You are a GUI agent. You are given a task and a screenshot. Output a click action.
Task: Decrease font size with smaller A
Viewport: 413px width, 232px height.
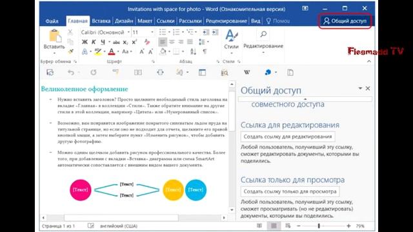150,52
